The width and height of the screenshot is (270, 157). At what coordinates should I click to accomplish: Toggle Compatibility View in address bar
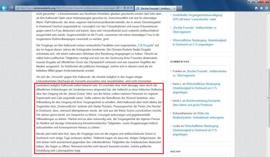124,8
